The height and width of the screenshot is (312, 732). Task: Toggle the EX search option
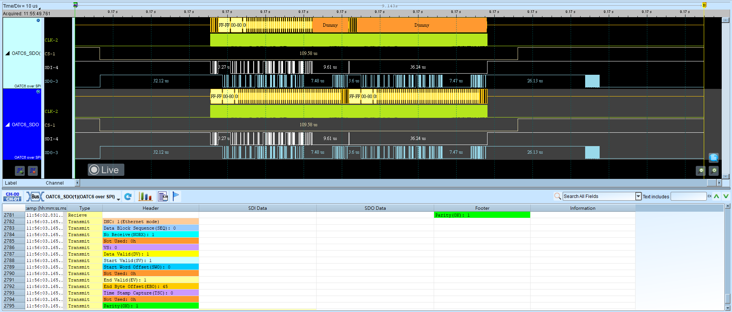(x=709, y=196)
